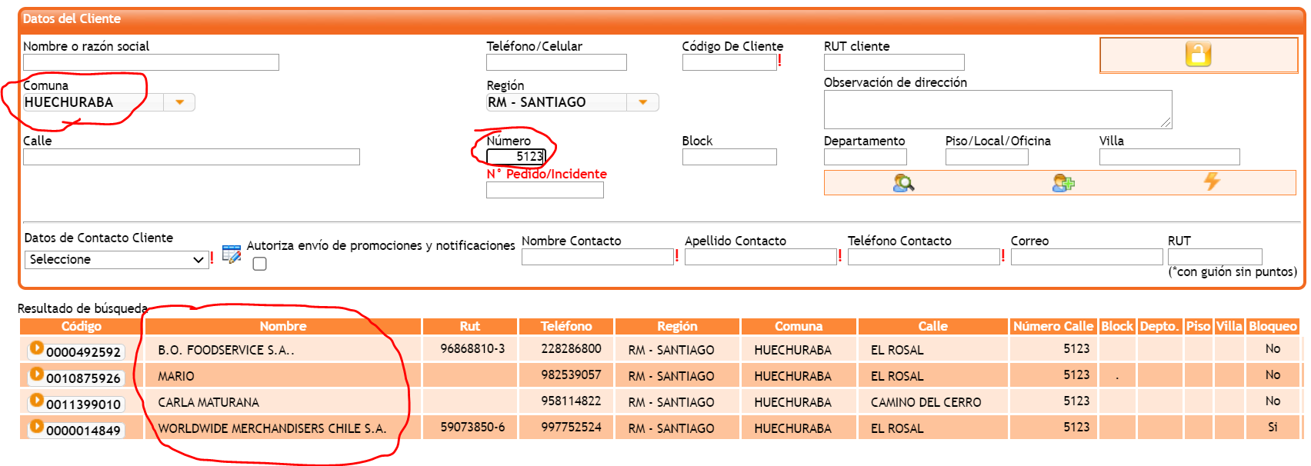Click the Calle input field
1311x466 pixels.
click(192, 157)
